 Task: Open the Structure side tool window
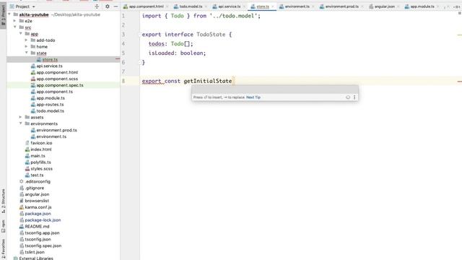click(3, 201)
